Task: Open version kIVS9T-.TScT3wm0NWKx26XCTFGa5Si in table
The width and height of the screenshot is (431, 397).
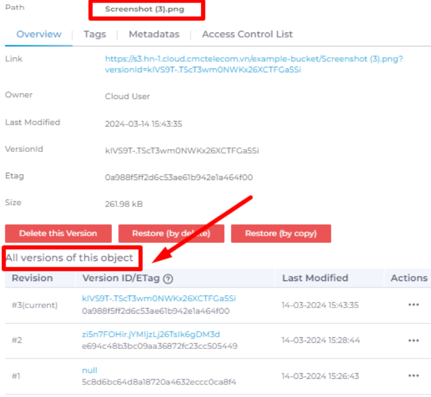Action: [x=159, y=298]
